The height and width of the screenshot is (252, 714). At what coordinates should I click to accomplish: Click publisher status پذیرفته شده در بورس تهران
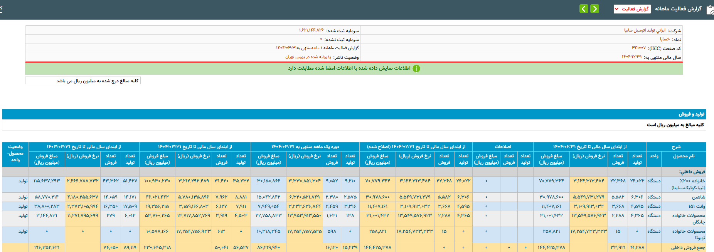click(308, 57)
